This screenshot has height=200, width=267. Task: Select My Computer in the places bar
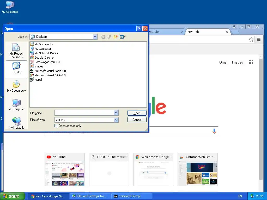click(x=16, y=105)
